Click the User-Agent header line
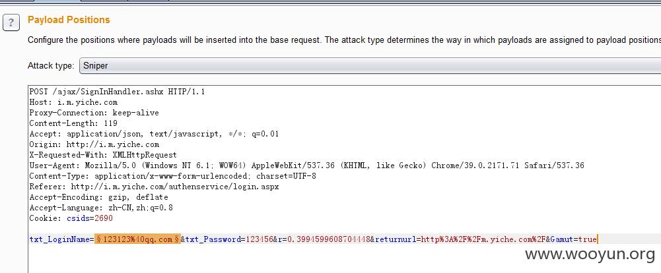This screenshot has width=661, height=273. click(306, 166)
